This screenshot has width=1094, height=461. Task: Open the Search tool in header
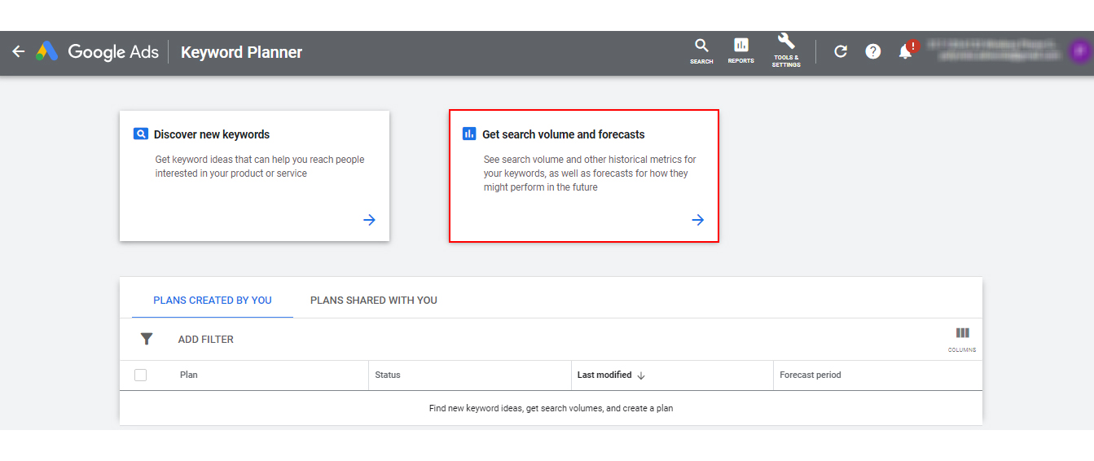tap(701, 50)
